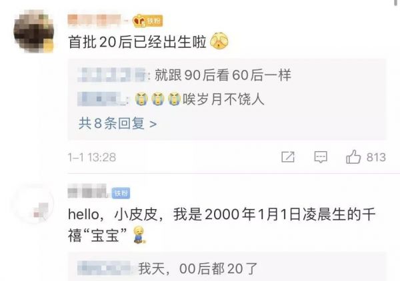Image resolution: width=400 pixels, height=281 pixels.
Task: Open the first commenter's pixelated avatar
Action: (x=33, y=31)
